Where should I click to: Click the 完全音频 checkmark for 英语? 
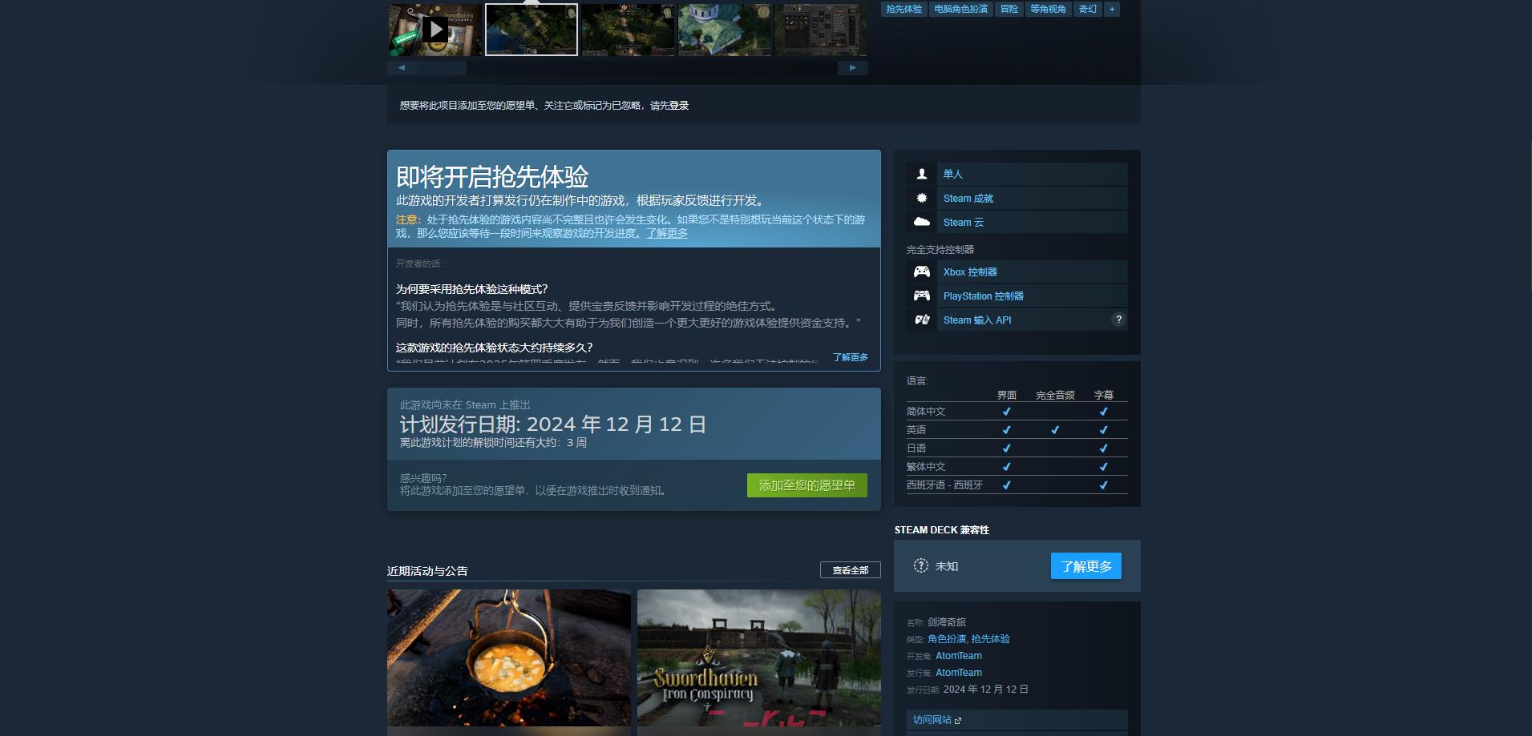click(1055, 430)
